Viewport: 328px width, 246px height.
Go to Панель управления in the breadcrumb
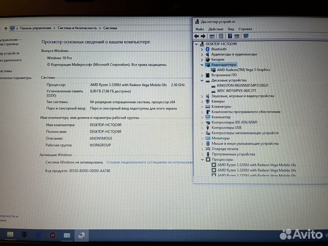pyautogui.click(x=36, y=28)
